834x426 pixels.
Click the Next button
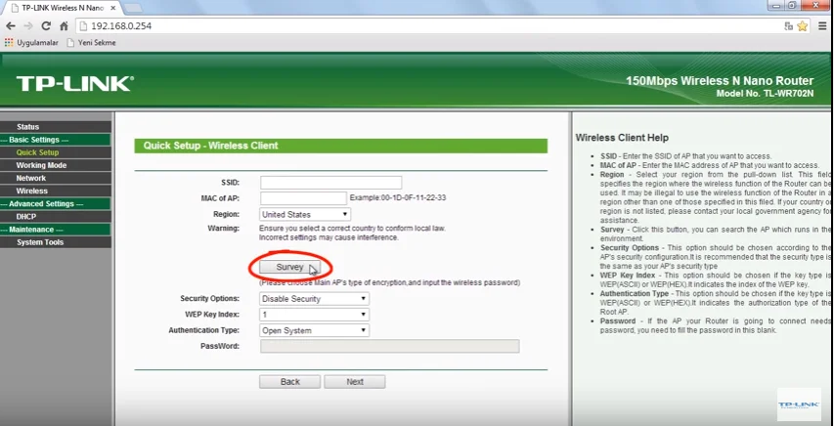(354, 382)
